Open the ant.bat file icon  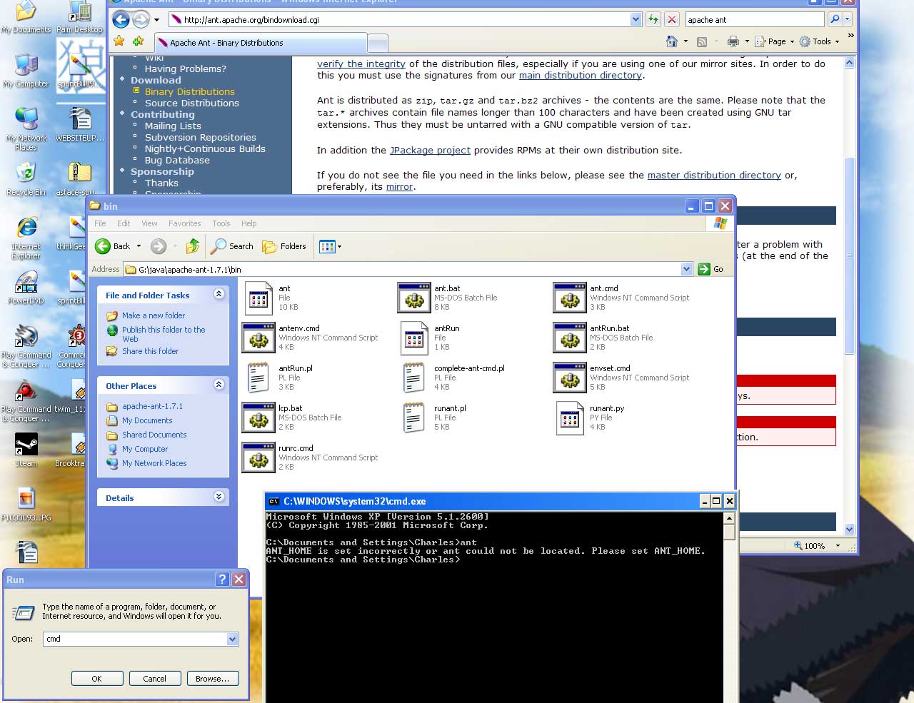[414, 298]
